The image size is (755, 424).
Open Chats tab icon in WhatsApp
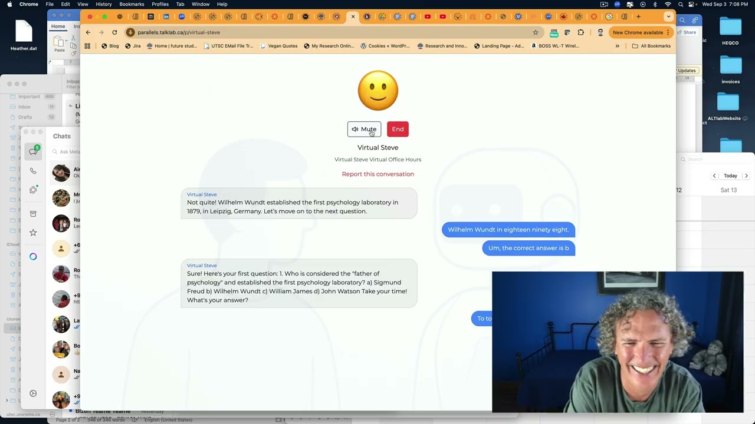tap(33, 151)
